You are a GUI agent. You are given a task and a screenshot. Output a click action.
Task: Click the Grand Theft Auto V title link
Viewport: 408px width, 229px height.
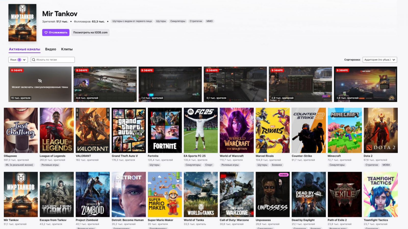click(125, 156)
